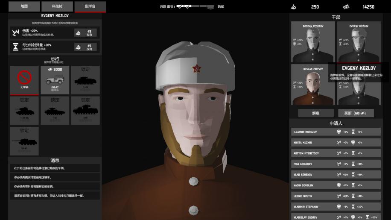Click the damage icon in Vlad Semenov row
391x220 pixels.
click(x=338, y=175)
